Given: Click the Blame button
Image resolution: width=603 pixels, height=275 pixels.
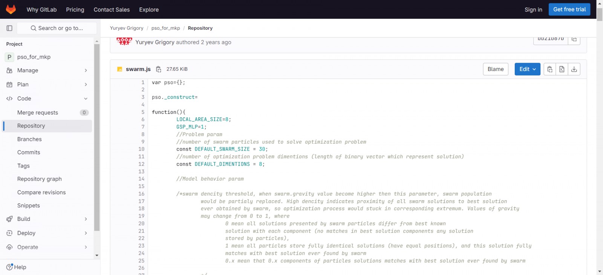Looking at the screenshot, I should 495,69.
